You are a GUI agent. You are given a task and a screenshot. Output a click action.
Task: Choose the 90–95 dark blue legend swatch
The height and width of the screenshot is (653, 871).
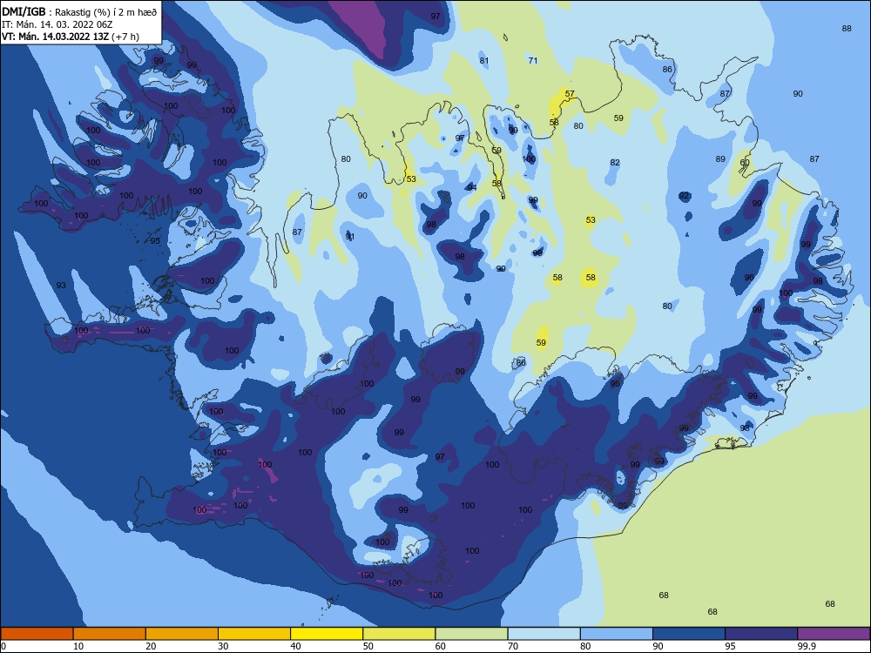tap(689, 634)
